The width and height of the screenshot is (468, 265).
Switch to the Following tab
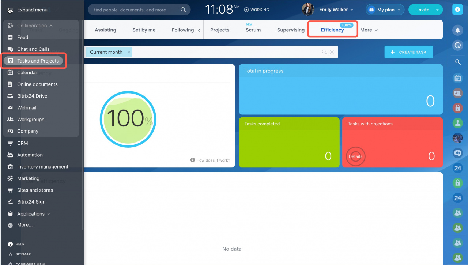coord(183,30)
